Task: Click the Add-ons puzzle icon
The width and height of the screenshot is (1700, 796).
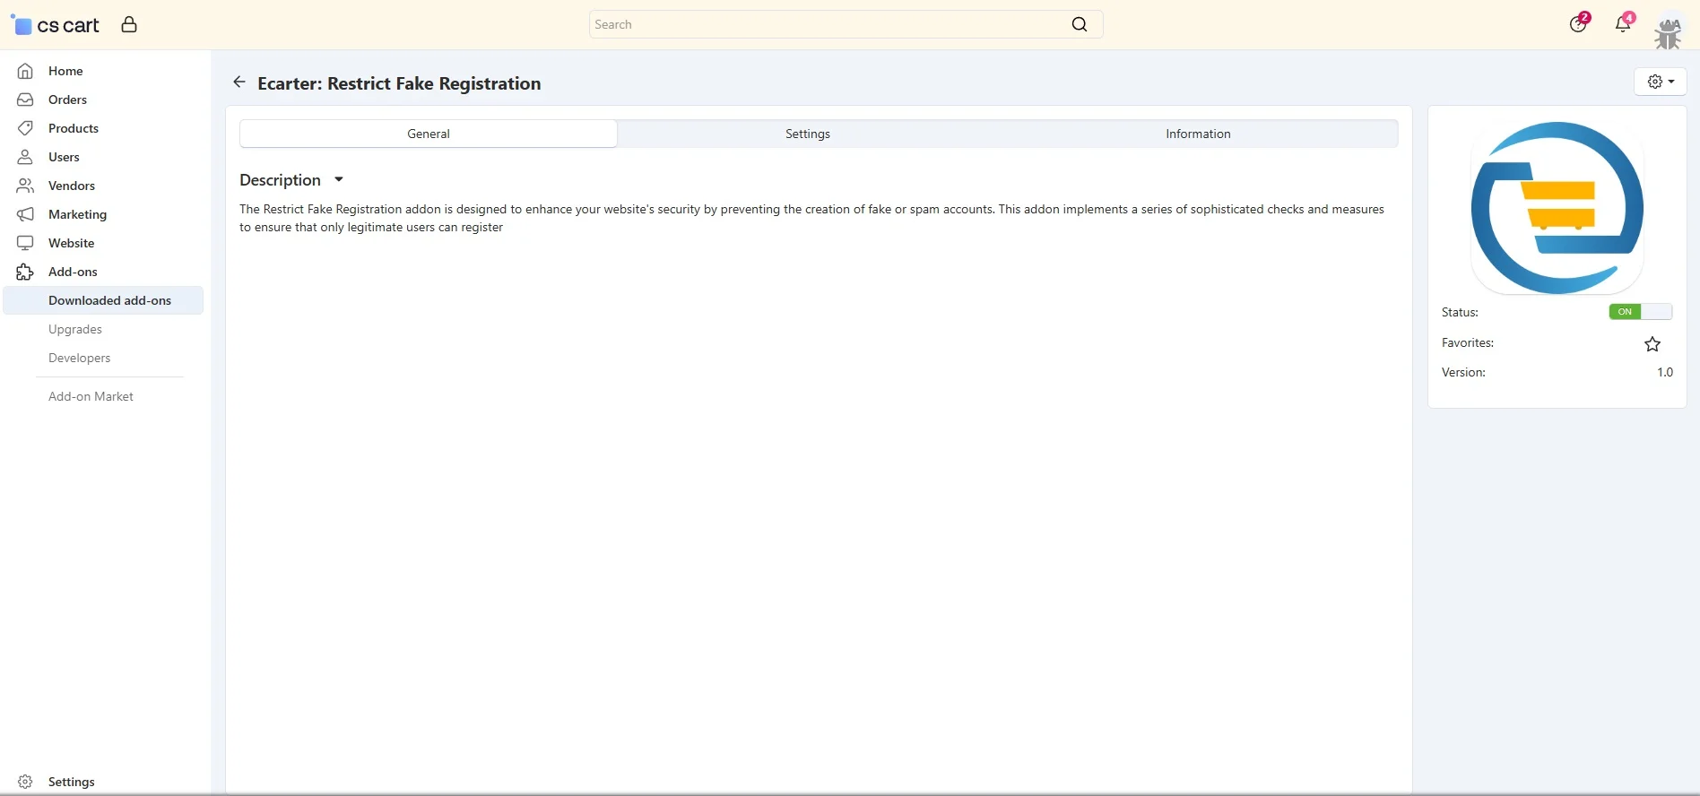Action: 25,272
